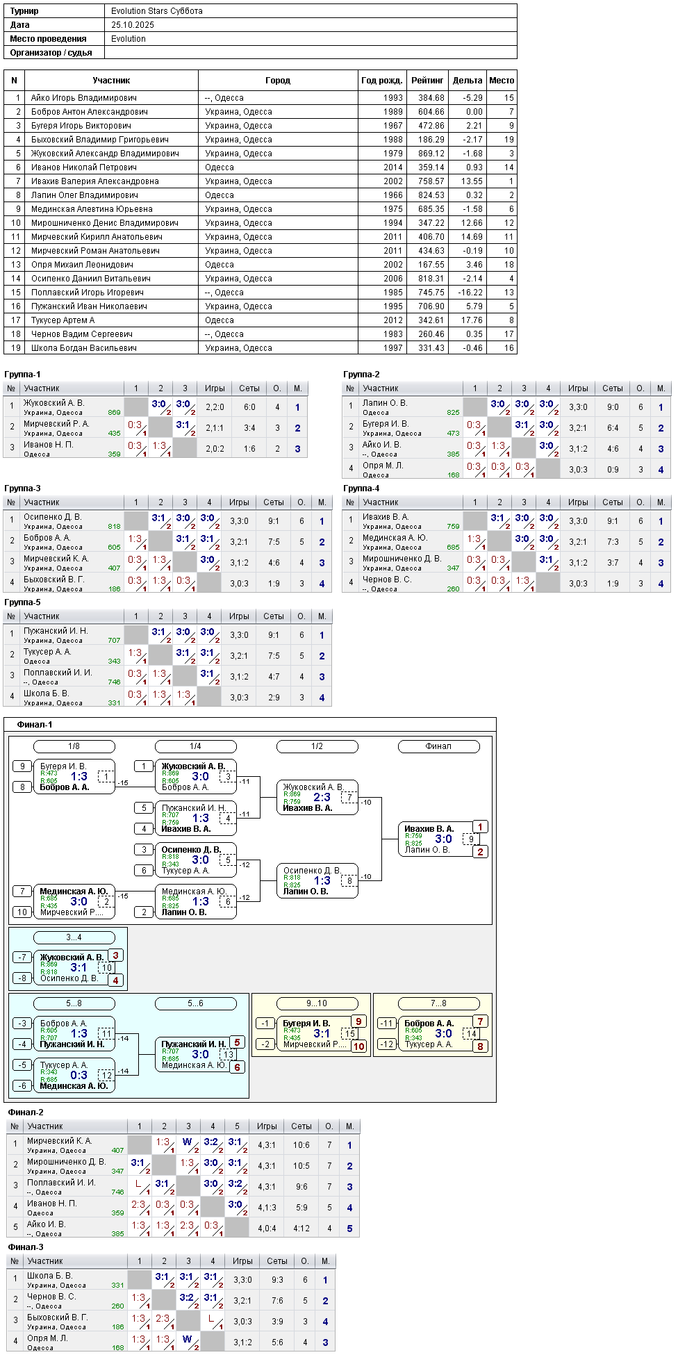Click the "Место" column header
The width and height of the screenshot is (678, 1355).
502,81
